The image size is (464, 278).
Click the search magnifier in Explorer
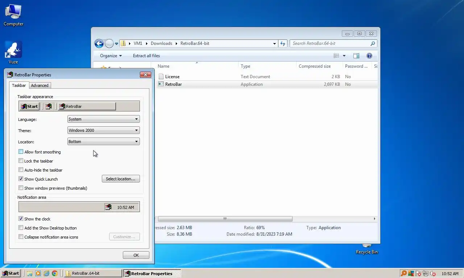point(373,43)
